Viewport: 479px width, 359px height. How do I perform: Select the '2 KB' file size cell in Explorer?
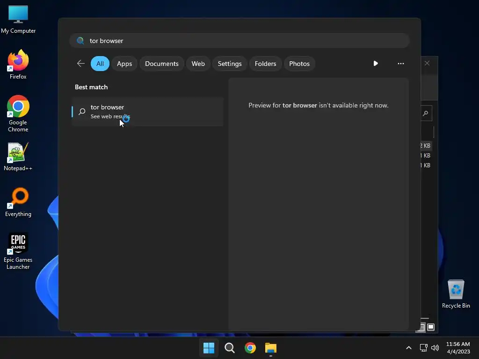click(x=425, y=146)
